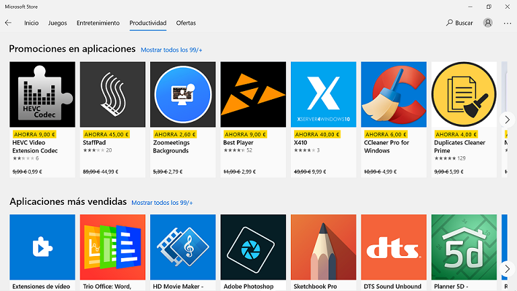Click the StaffPad star rating

point(94,150)
